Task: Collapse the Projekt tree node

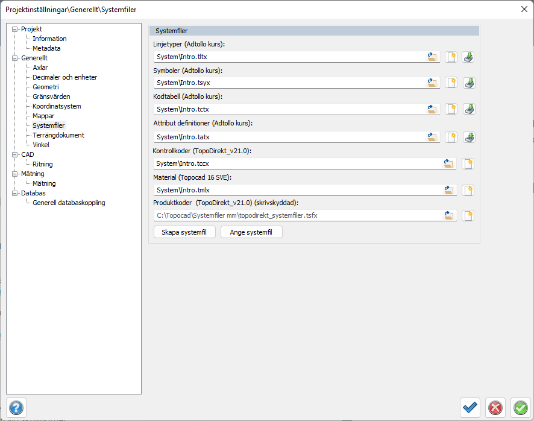Action: click(x=15, y=29)
